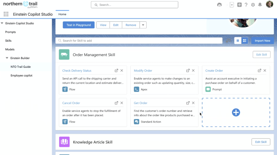Remove the Modify Order action
The image size is (277, 155).
[x=193, y=70]
